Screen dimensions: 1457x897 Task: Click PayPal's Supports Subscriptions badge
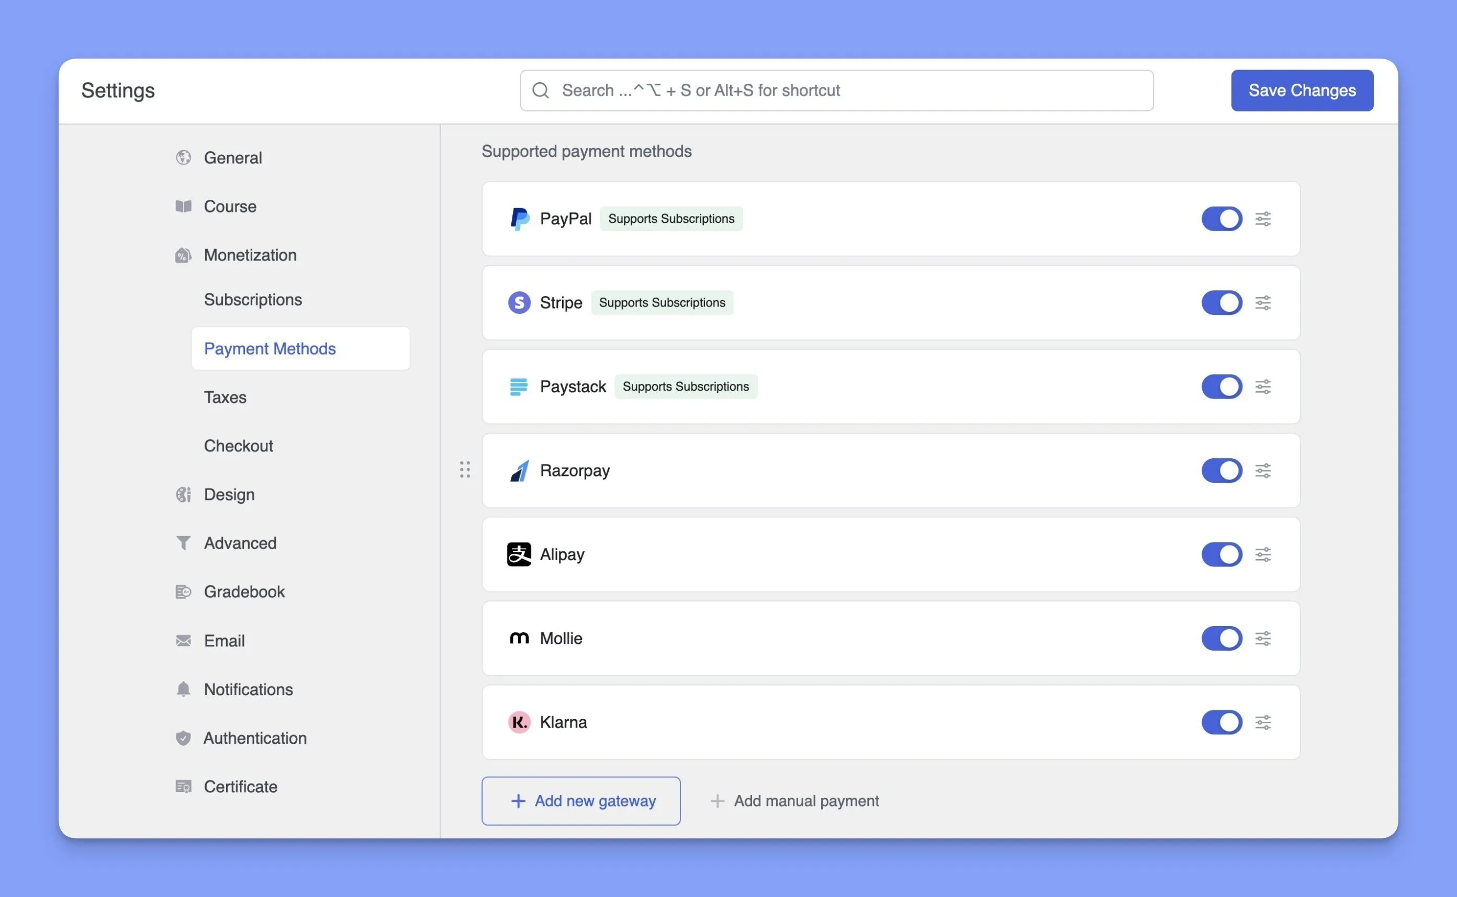pyautogui.click(x=671, y=219)
